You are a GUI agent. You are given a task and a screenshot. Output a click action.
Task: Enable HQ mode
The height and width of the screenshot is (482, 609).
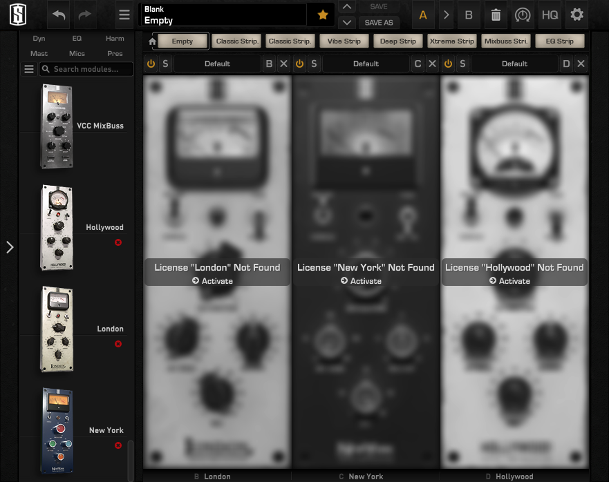tap(550, 15)
